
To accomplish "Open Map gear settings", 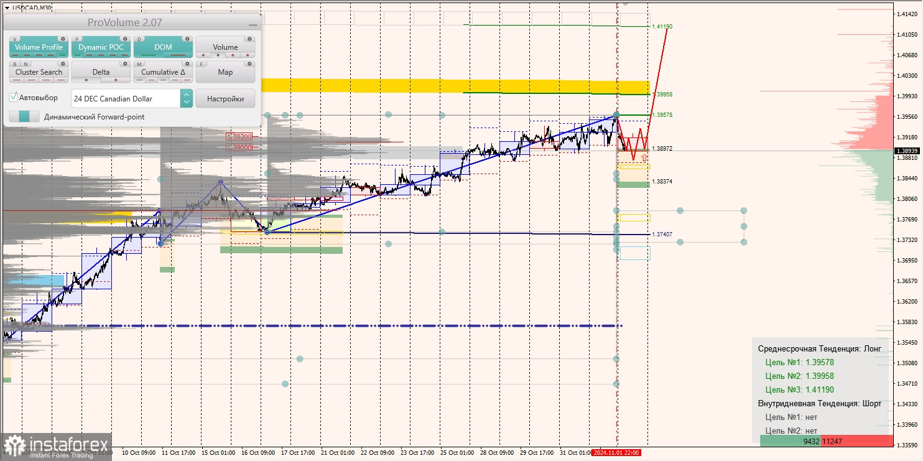I will coord(249,63).
